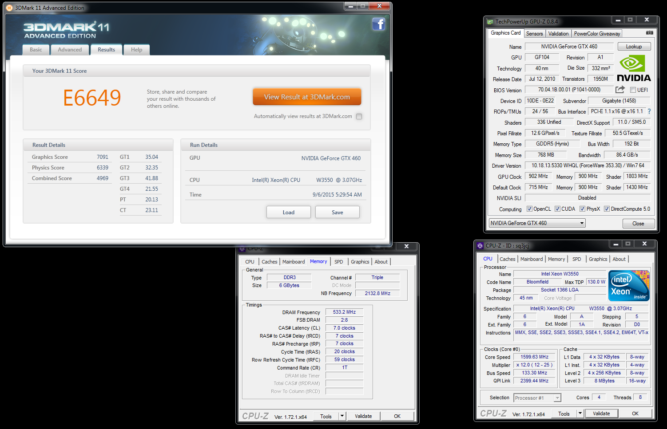Click the NVIDIA logo in GPU-Z
667x429 pixels.
[634, 68]
